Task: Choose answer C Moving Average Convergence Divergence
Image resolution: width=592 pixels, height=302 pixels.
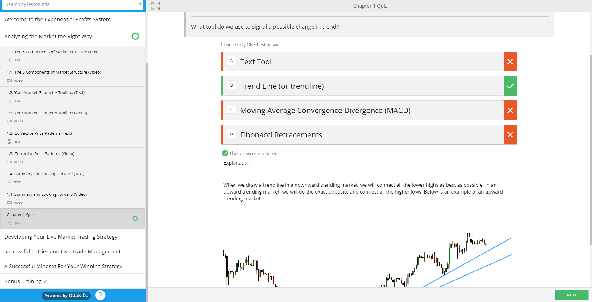Action: coord(362,110)
